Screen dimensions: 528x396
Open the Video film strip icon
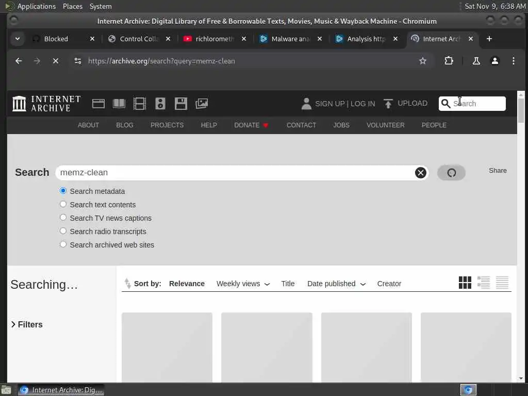pyautogui.click(x=139, y=103)
